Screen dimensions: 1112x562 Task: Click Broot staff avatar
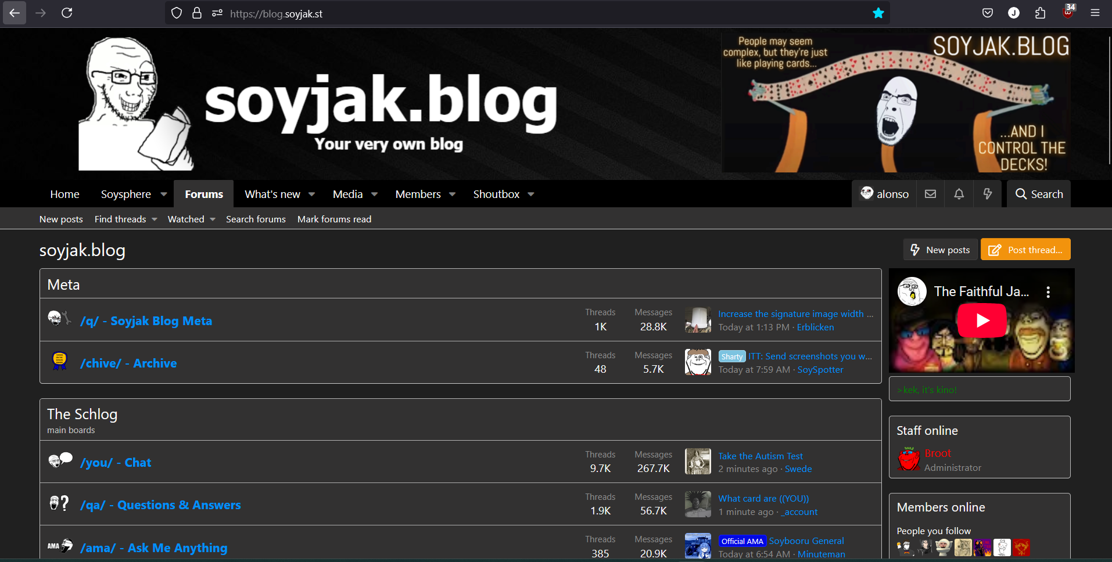(x=909, y=459)
